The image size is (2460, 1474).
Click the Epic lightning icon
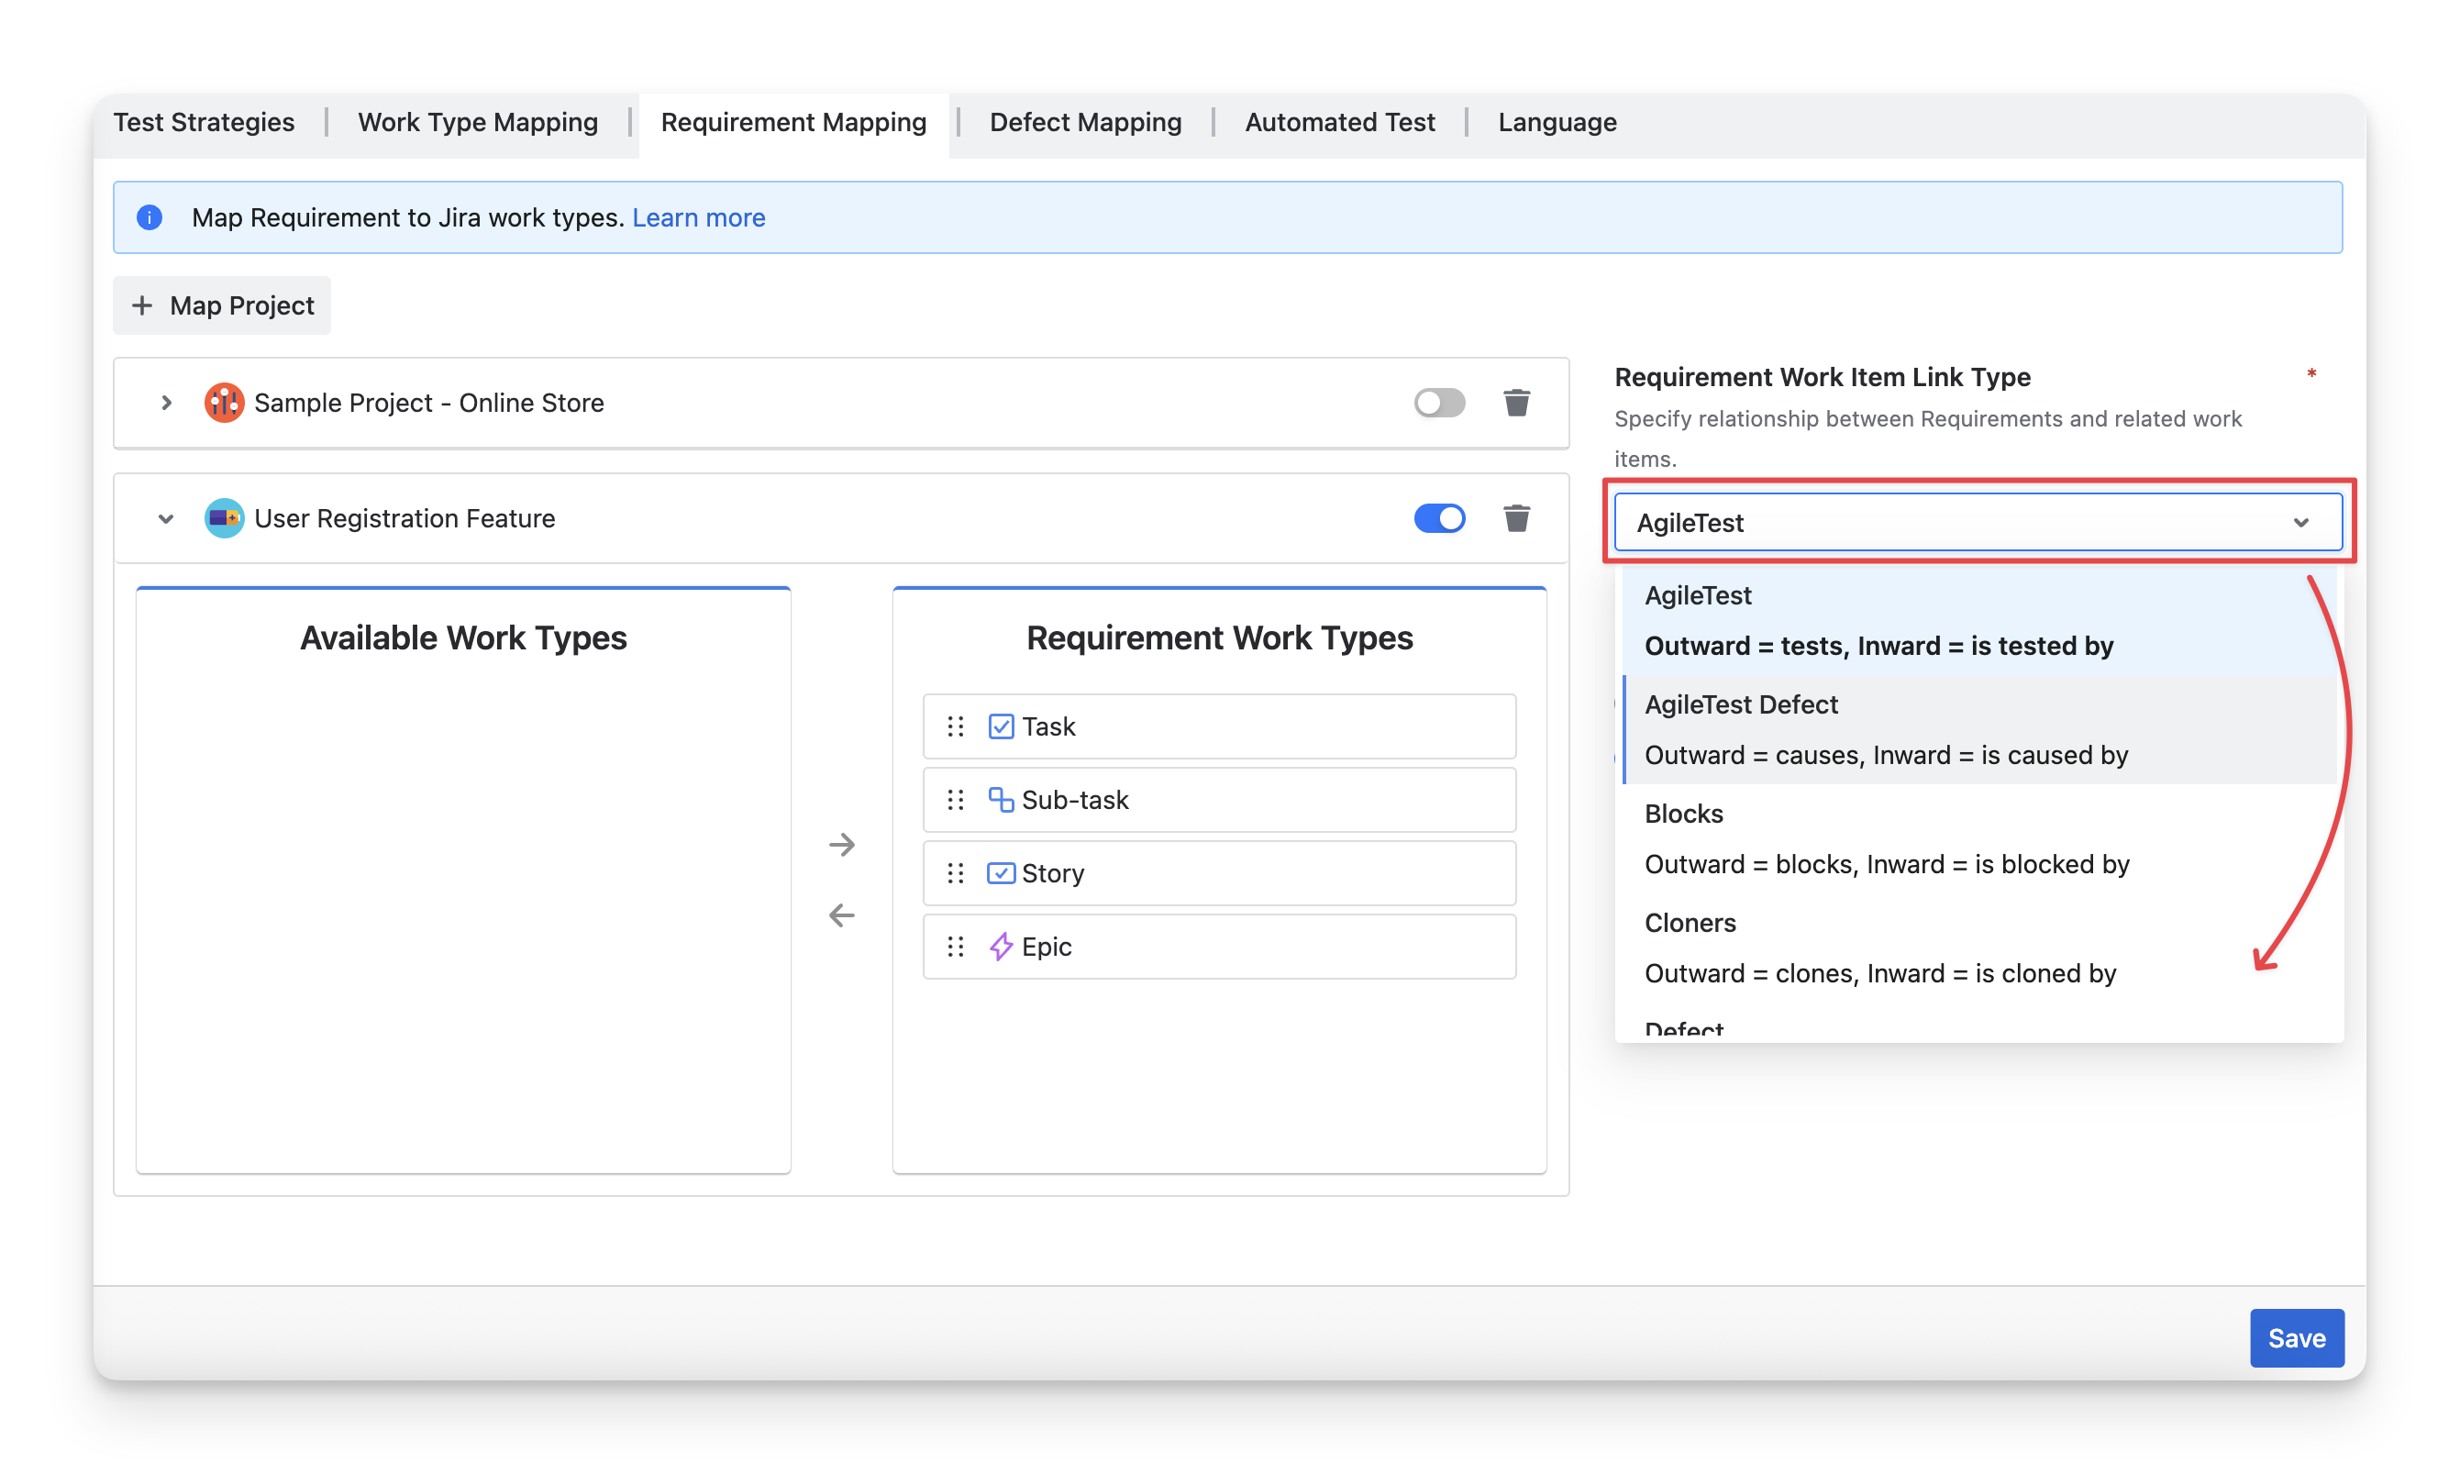tap(1000, 947)
